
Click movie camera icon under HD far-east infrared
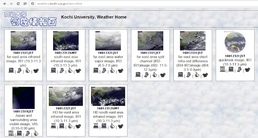tap(78, 126)
